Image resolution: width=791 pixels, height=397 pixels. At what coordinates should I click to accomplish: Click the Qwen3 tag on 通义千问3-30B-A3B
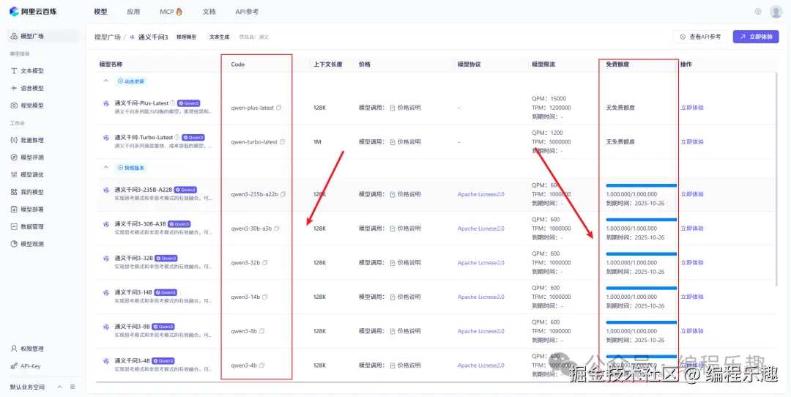coord(179,224)
